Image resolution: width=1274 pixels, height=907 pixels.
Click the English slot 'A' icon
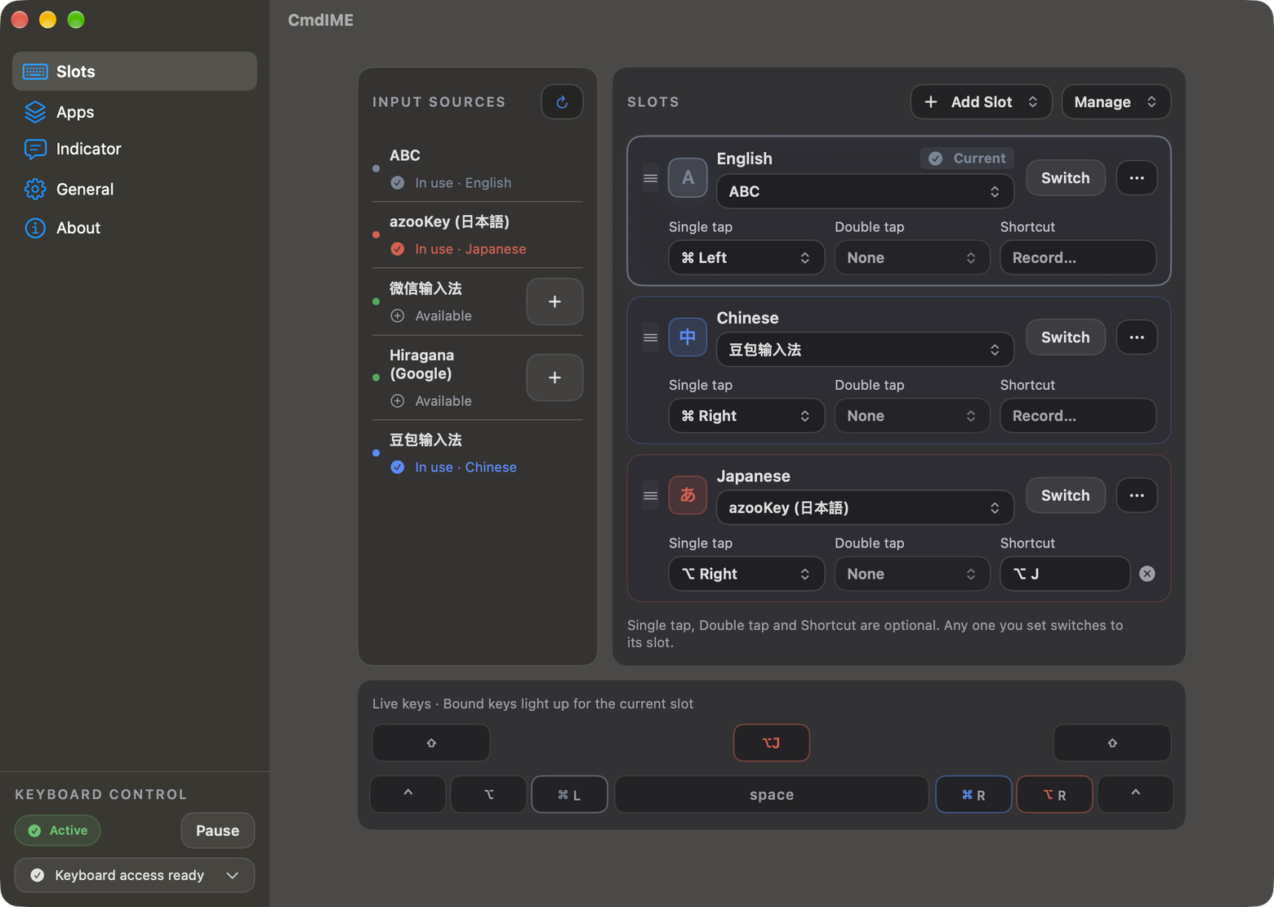point(688,178)
